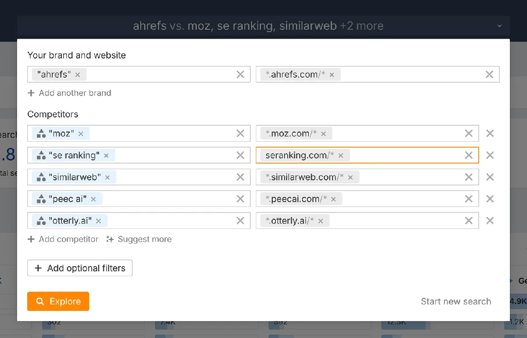Remove the *.peecai.com/* tag
This screenshot has height=338, width=527.
[334, 199]
